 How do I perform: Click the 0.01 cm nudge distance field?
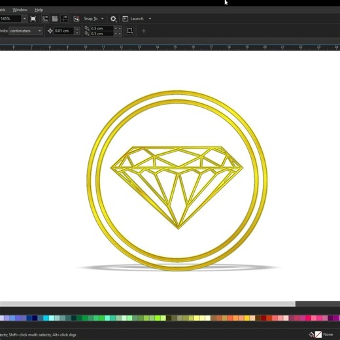[64, 31]
